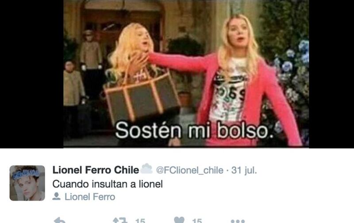Open the Lionel Ferro Chile display name
This screenshot has height=223, width=354.
(x=96, y=170)
